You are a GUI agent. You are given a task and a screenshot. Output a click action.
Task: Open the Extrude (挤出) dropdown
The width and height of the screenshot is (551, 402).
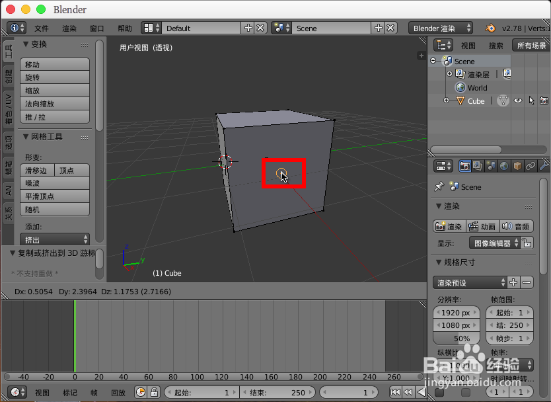[55, 240]
